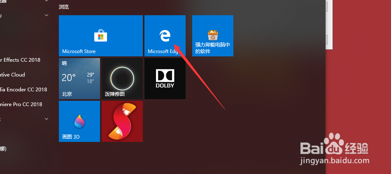Launch Media Encoder CC 2018 from list

pos(23,90)
